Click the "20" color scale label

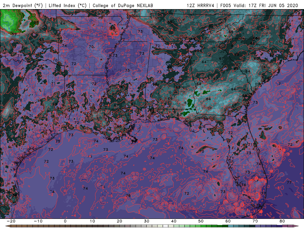pos(119,221)
